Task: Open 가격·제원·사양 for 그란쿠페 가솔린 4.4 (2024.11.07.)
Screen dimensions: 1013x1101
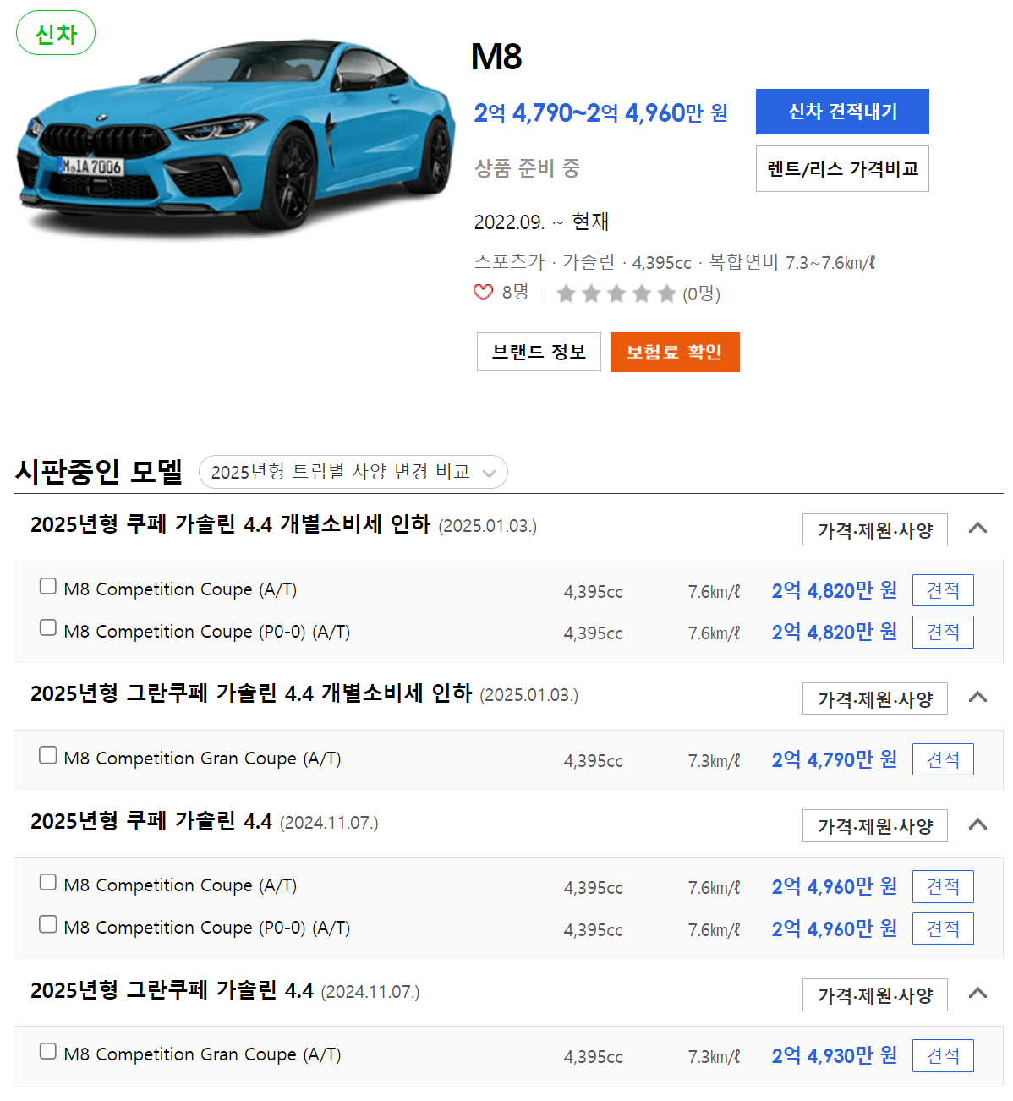Action: (x=875, y=995)
